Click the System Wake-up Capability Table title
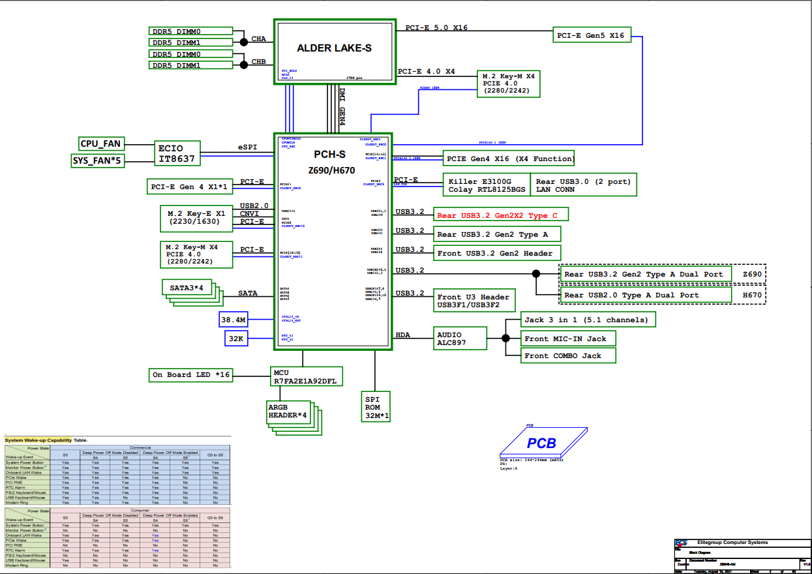Viewport: 812px width, 574px height. coord(46,440)
